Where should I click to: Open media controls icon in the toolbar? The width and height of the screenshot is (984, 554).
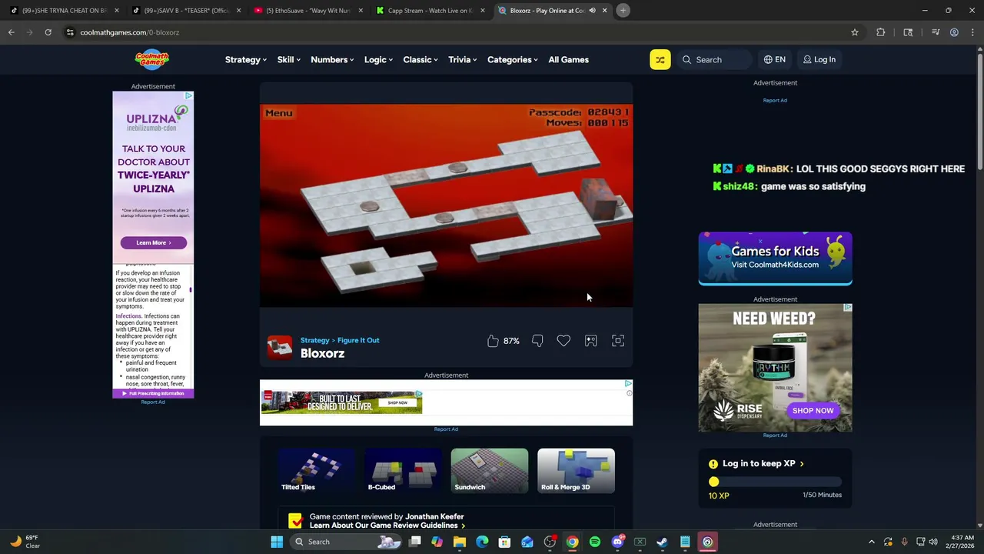click(x=936, y=32)
